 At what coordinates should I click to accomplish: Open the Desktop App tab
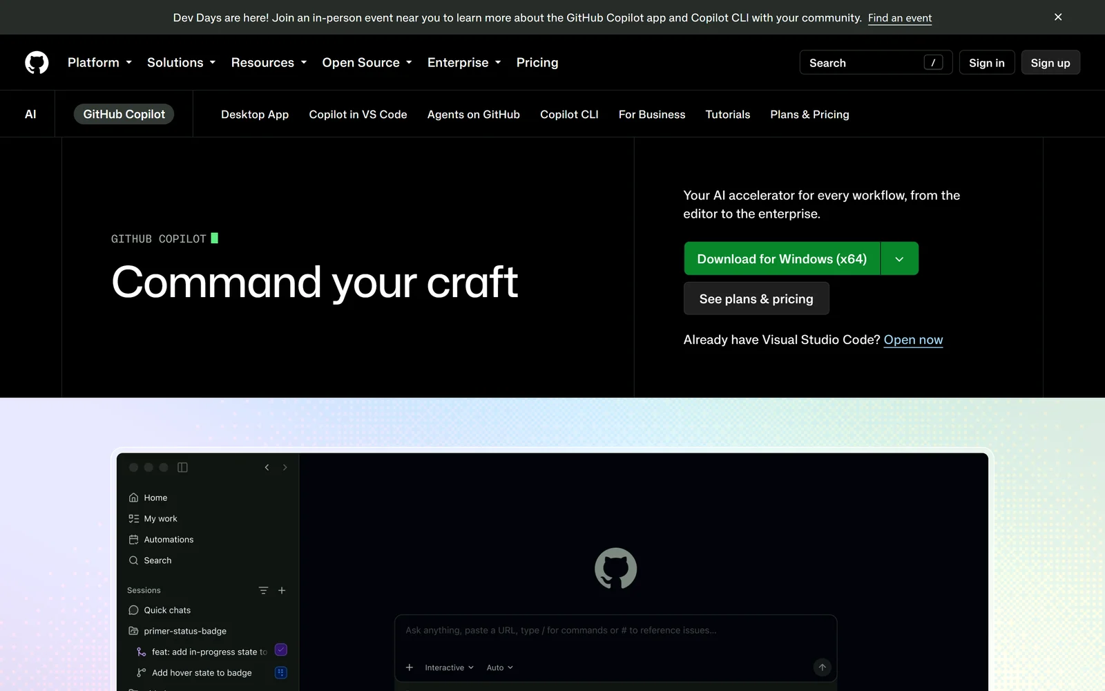pyautogui.click(x=255, y=114)
